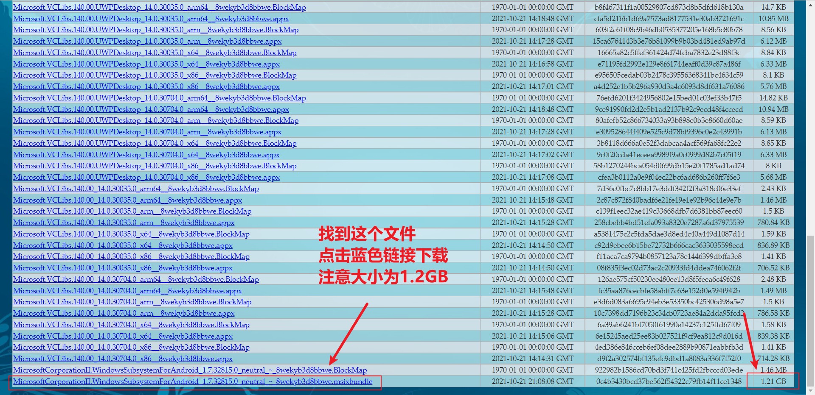Click VCLibs.140.00.UWPDesktop 14.0.30035.0 arm BlockMap link
815x395 pixels.
coord(156,30)
